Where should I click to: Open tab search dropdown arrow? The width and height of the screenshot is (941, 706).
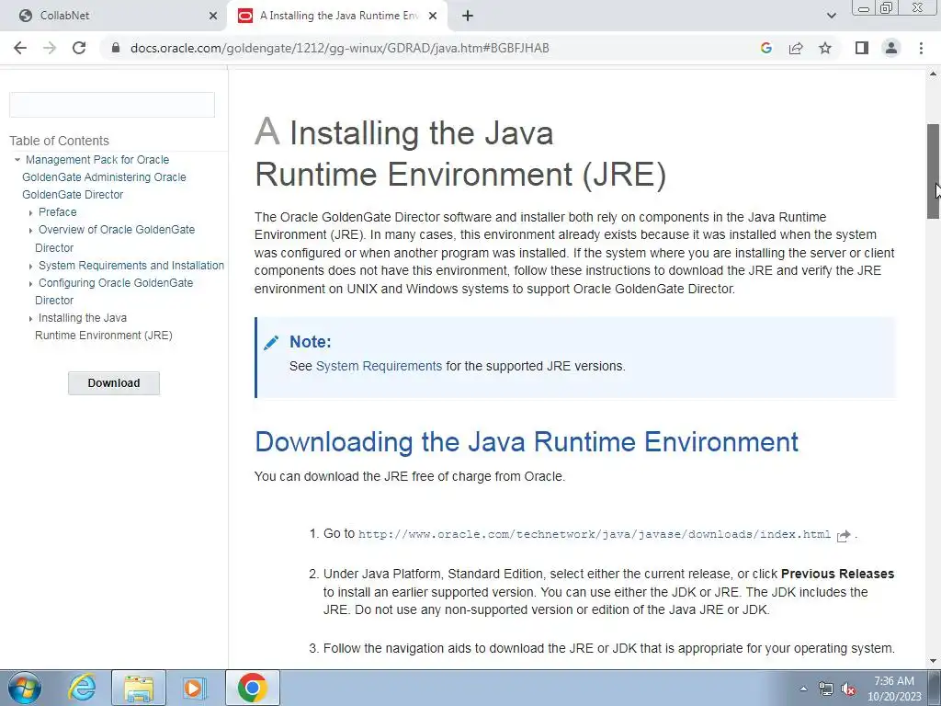pos(831,16)
